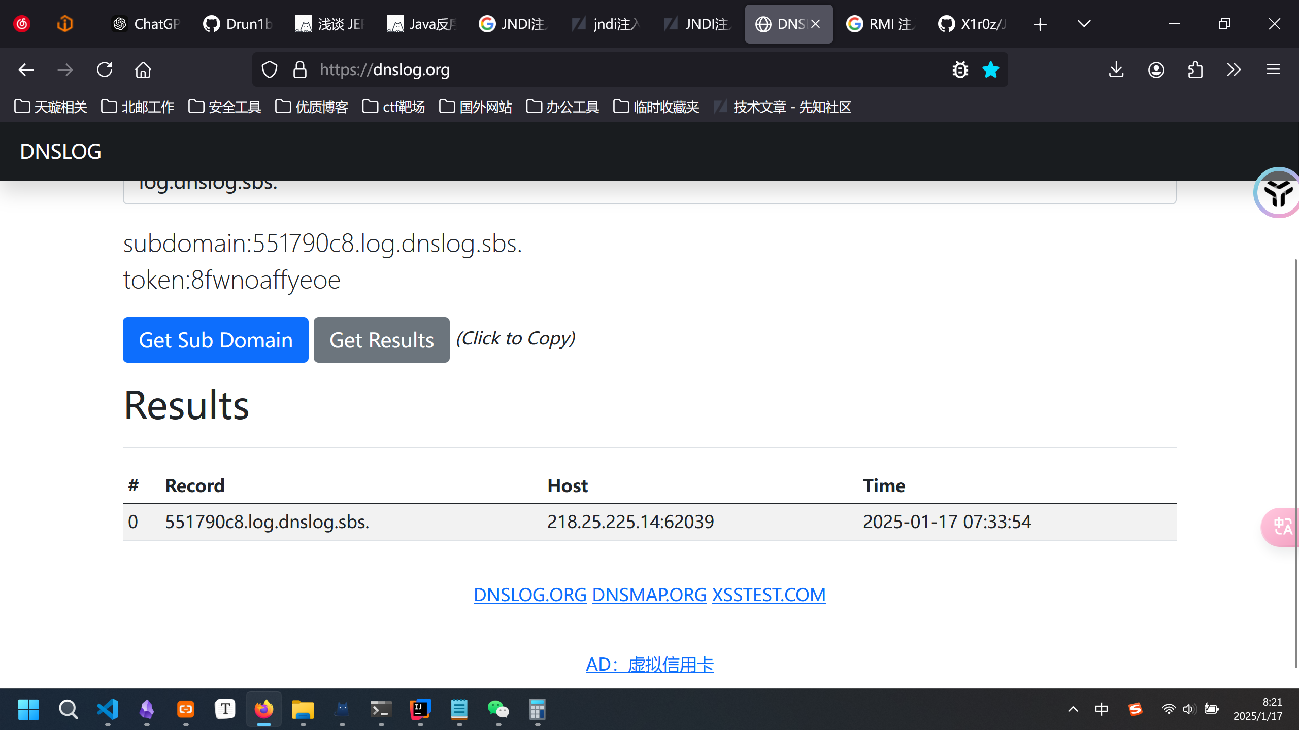This screenshot has height=730, width=1299.
Task: Toggle the blue bookmark star
Action: 990,69
